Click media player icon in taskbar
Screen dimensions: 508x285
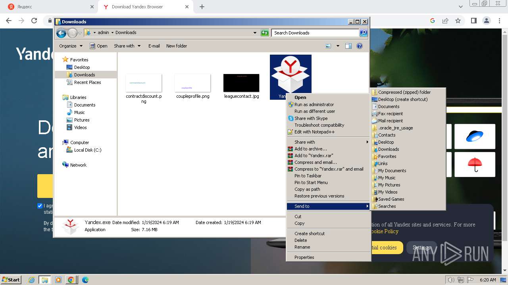(x=58, y=279)
